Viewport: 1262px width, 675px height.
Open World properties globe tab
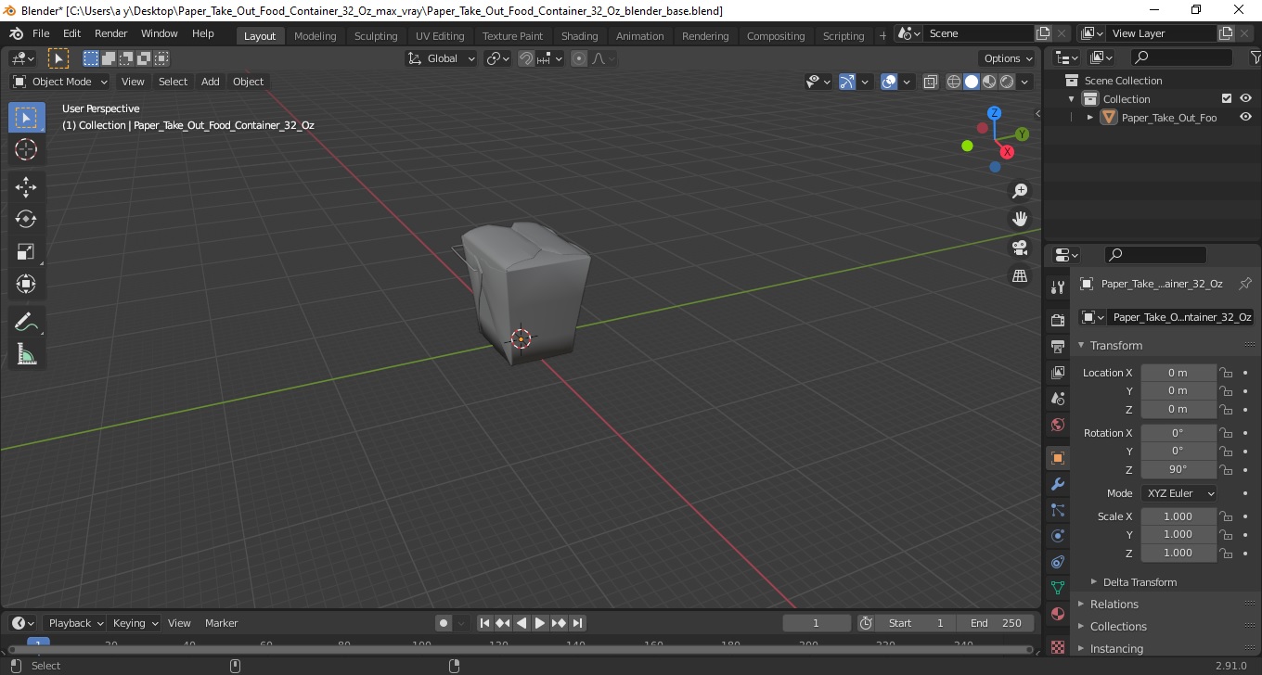[1057, 425]
